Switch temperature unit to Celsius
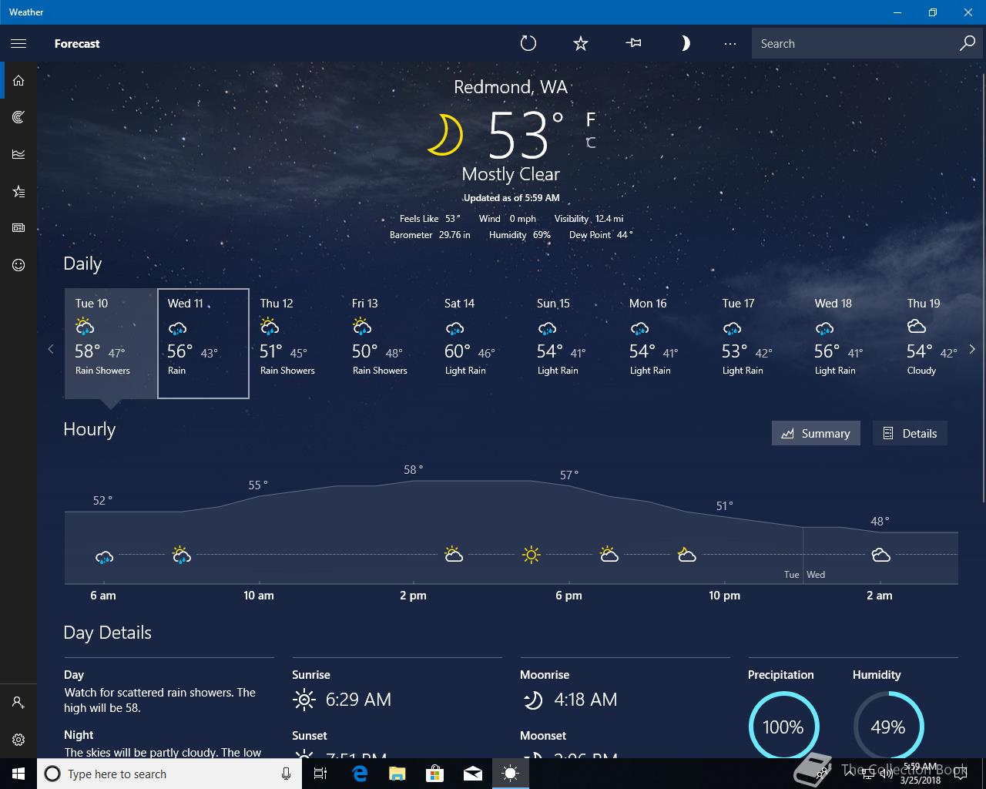986x789 pixels. pos(591,143)
